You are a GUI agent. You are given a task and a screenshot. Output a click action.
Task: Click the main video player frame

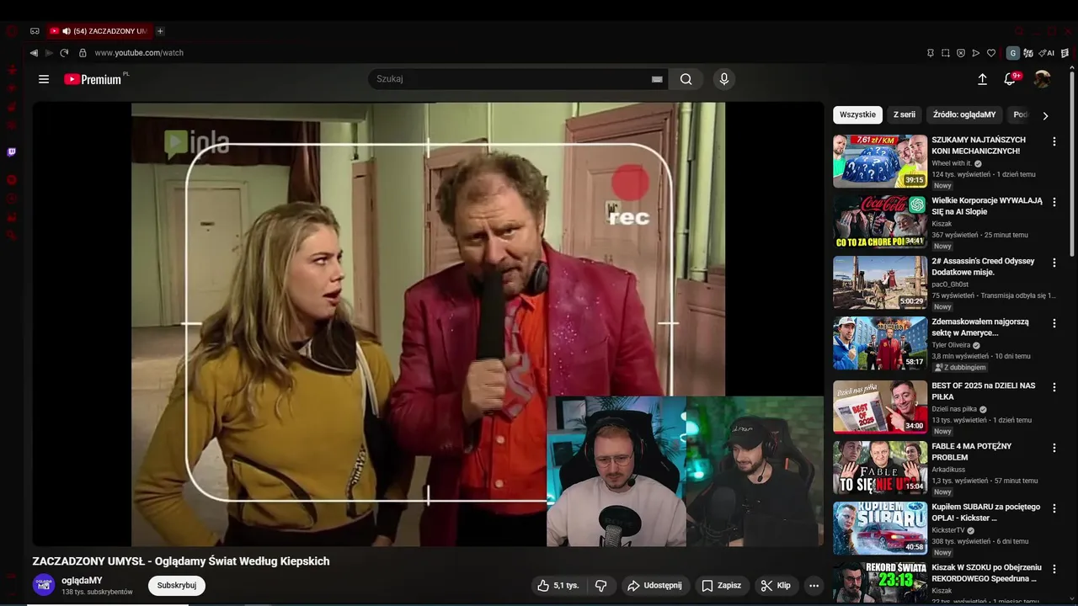[428, 324]
